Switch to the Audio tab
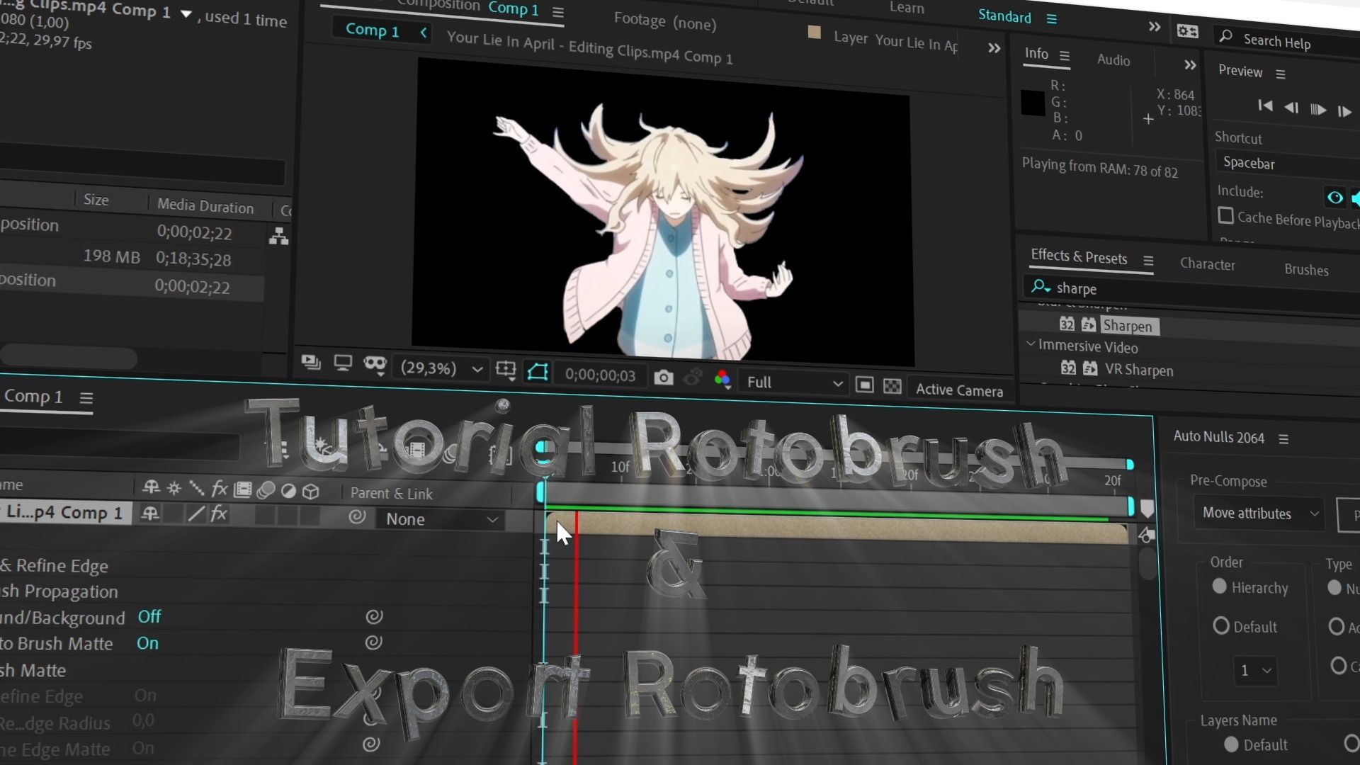The height and width of the screenshot is (765, 1360). tap(1113, 60)
